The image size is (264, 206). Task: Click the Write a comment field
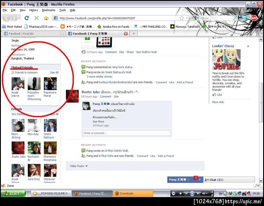pyautogui.click(x=127, y=133)
